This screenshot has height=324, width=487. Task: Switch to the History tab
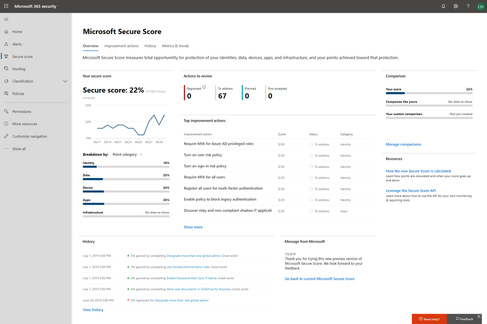click(150, 46)
